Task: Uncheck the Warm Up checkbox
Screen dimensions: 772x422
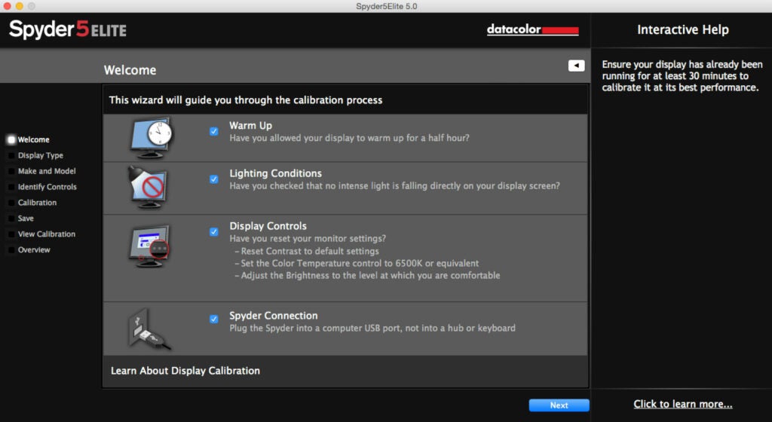Action: [x=213, y=131]
